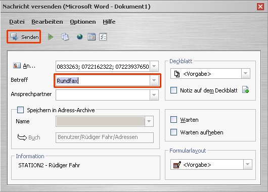Toggle Speichern in Adress-Archive checkbox
The image size is (268, 192).
[20, 110]
